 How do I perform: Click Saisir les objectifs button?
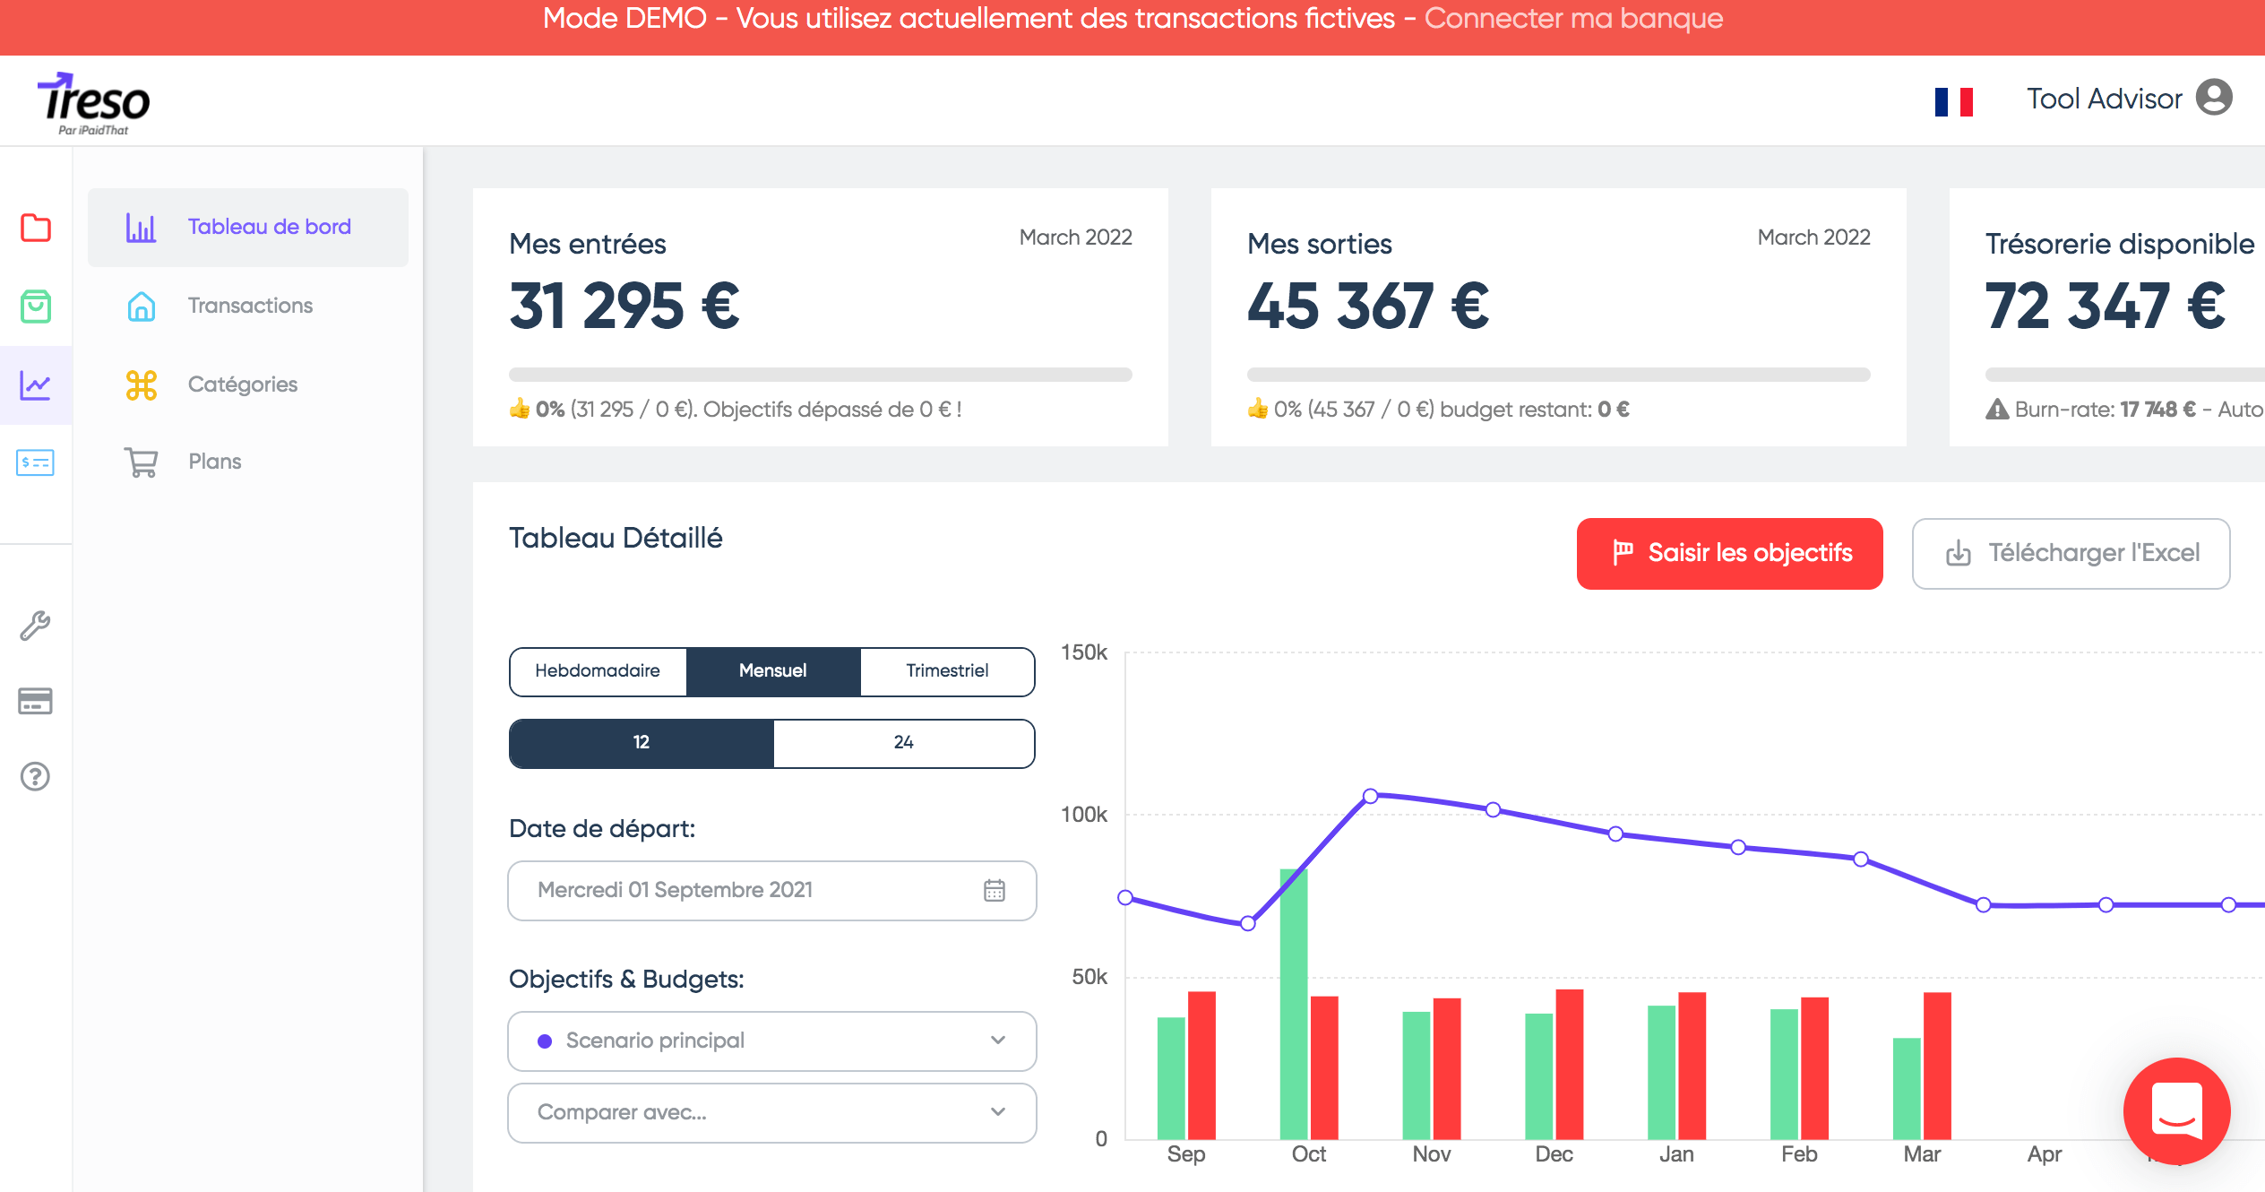[1729, 553]
